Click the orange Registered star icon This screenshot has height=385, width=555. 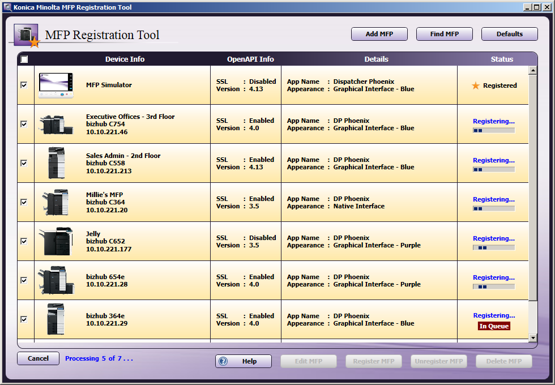click(x=476, y=85)
